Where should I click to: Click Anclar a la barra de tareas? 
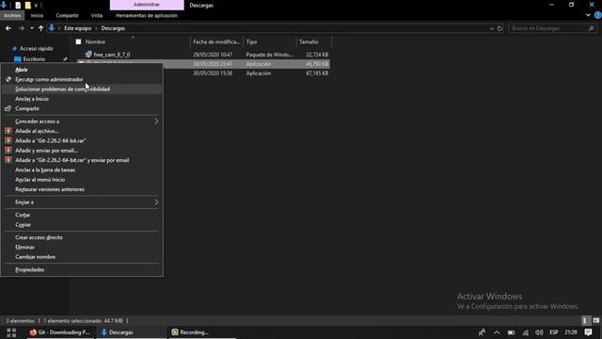tap(45, 169)
